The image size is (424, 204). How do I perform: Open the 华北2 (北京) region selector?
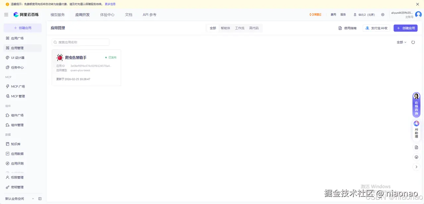pos(364,15)
